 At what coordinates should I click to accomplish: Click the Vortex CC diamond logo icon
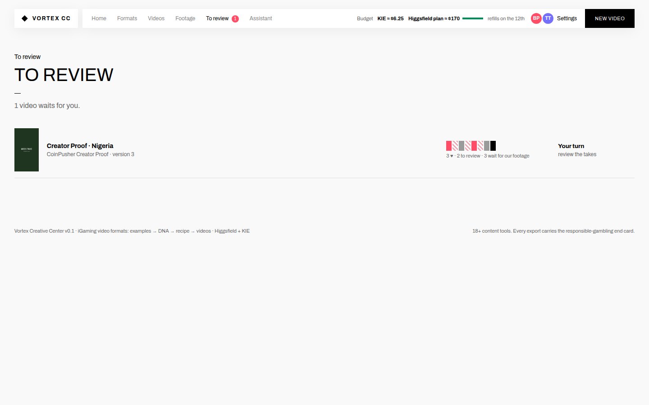coord(25,18)
